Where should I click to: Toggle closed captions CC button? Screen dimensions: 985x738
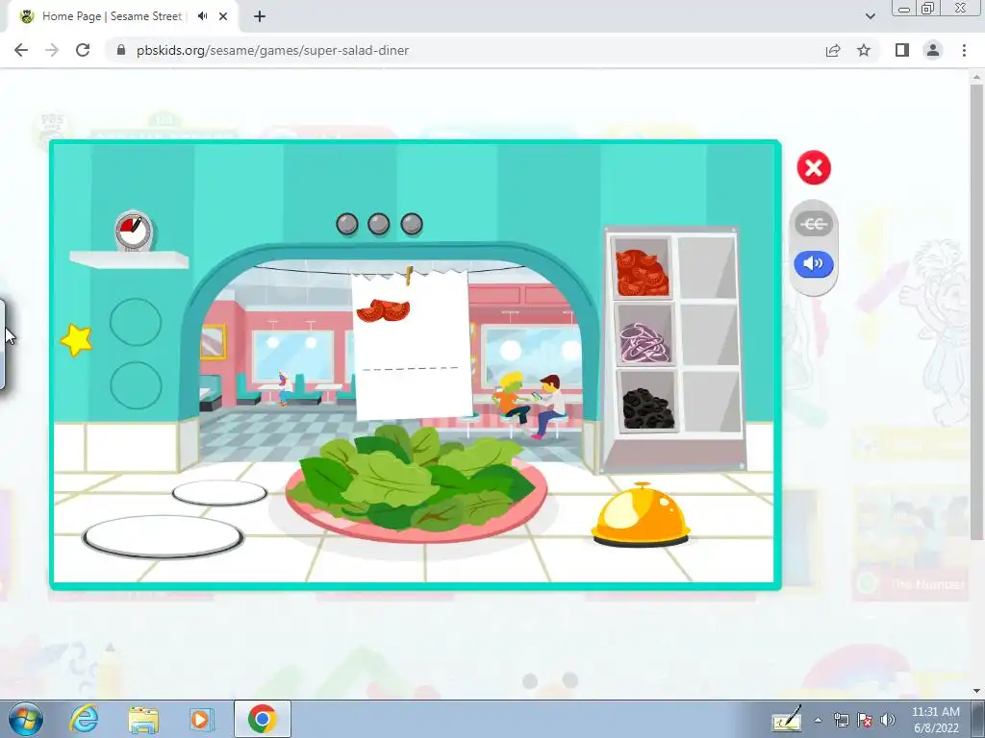[814, 224]
